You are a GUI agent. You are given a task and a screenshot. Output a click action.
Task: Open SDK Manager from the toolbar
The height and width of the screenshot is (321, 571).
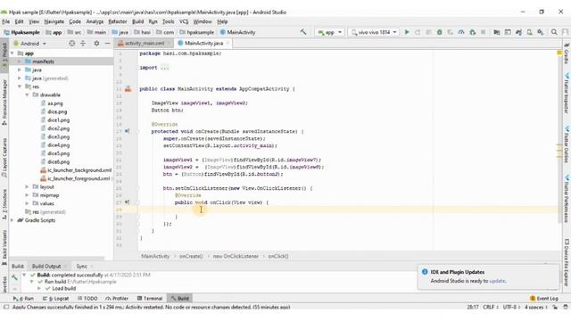pyautogui.click(x=541, y=32)
